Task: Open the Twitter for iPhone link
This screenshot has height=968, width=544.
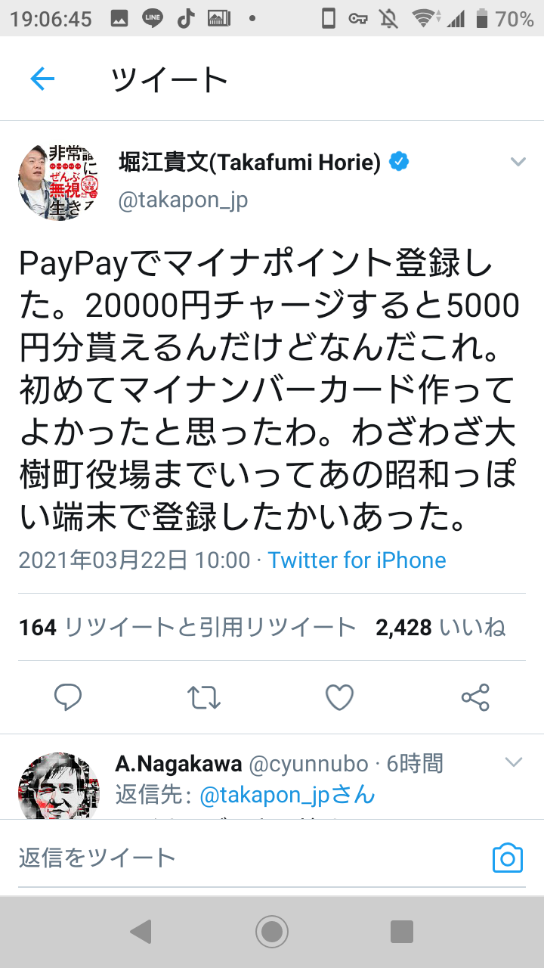Action: coord(357,560)
